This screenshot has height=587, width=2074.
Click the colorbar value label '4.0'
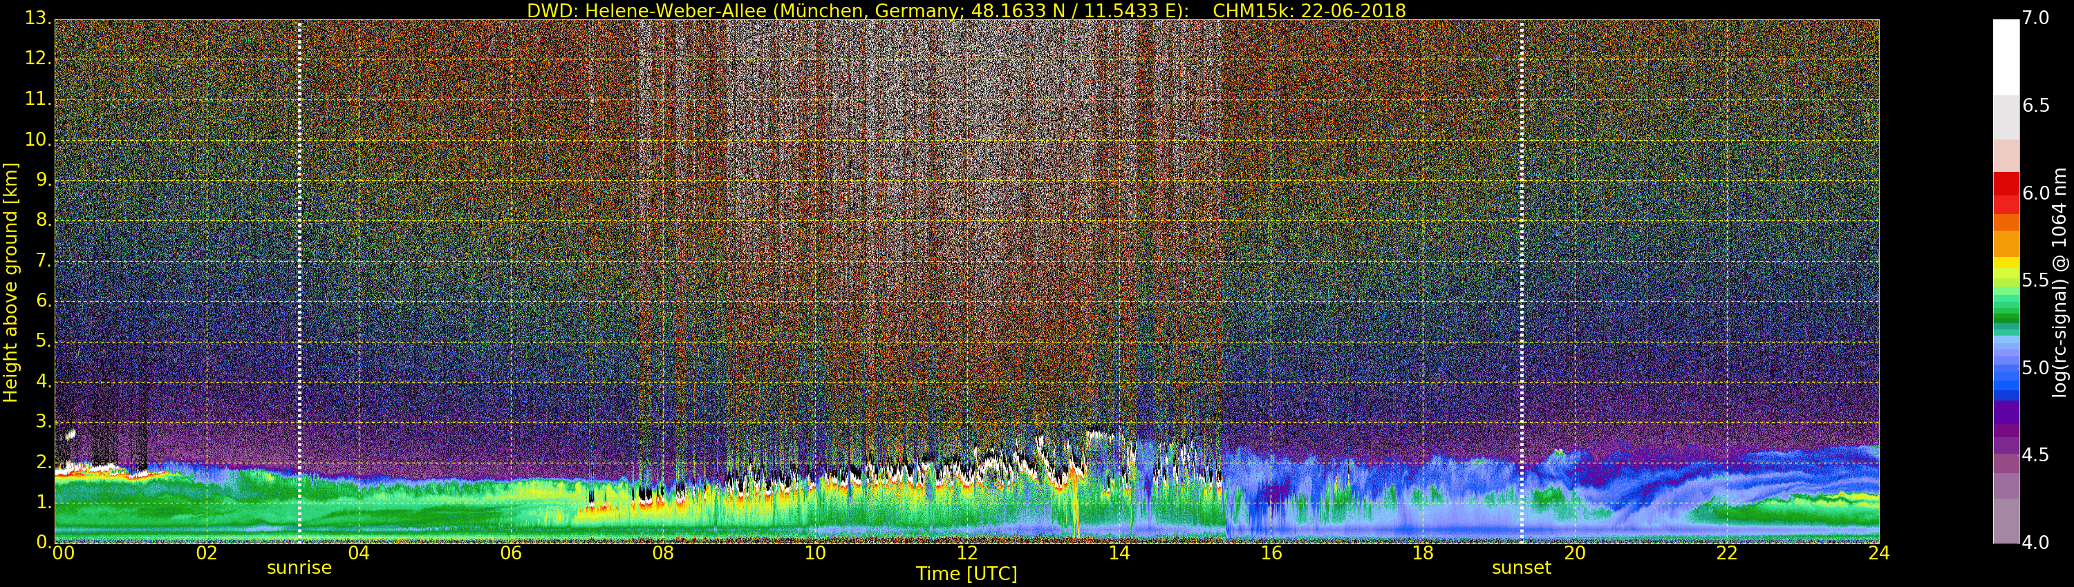(2036, 543)
